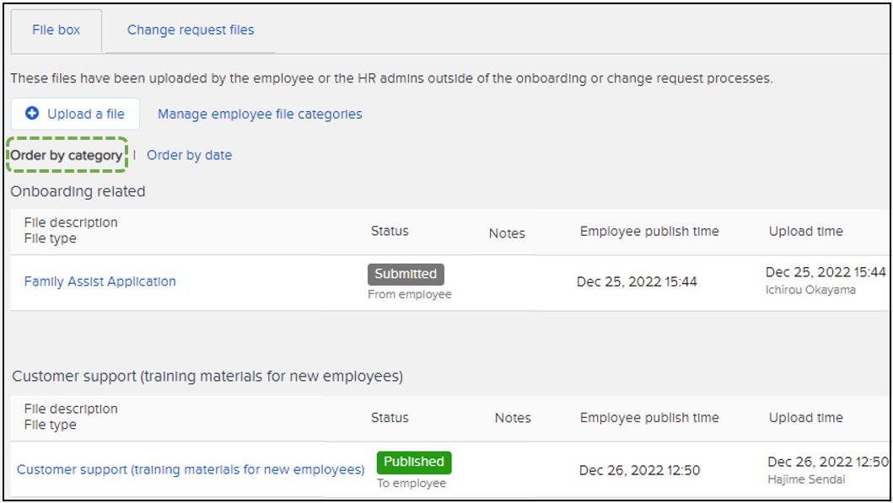Select Order by category sorting
This screenshot has height=503, width=893.
[67, 155]
